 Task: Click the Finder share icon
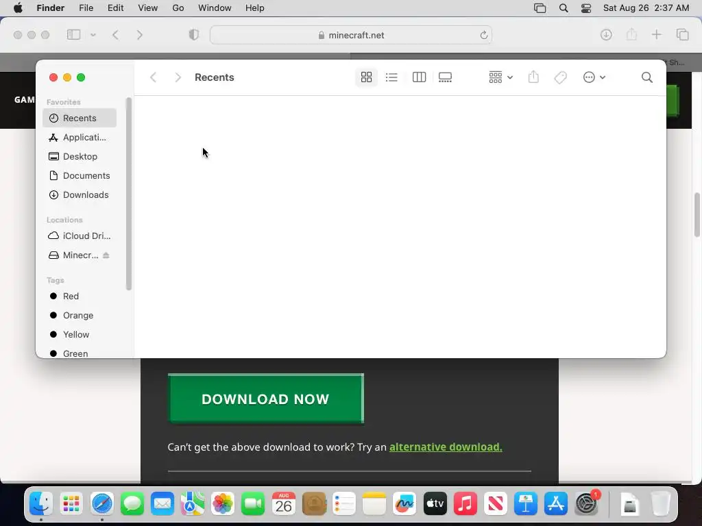click(x=533, y=77)
